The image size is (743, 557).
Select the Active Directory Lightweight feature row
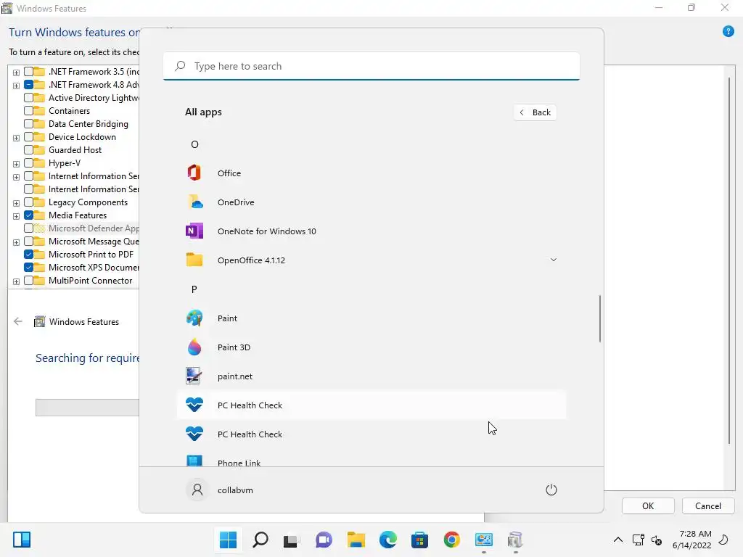point(83,98)
